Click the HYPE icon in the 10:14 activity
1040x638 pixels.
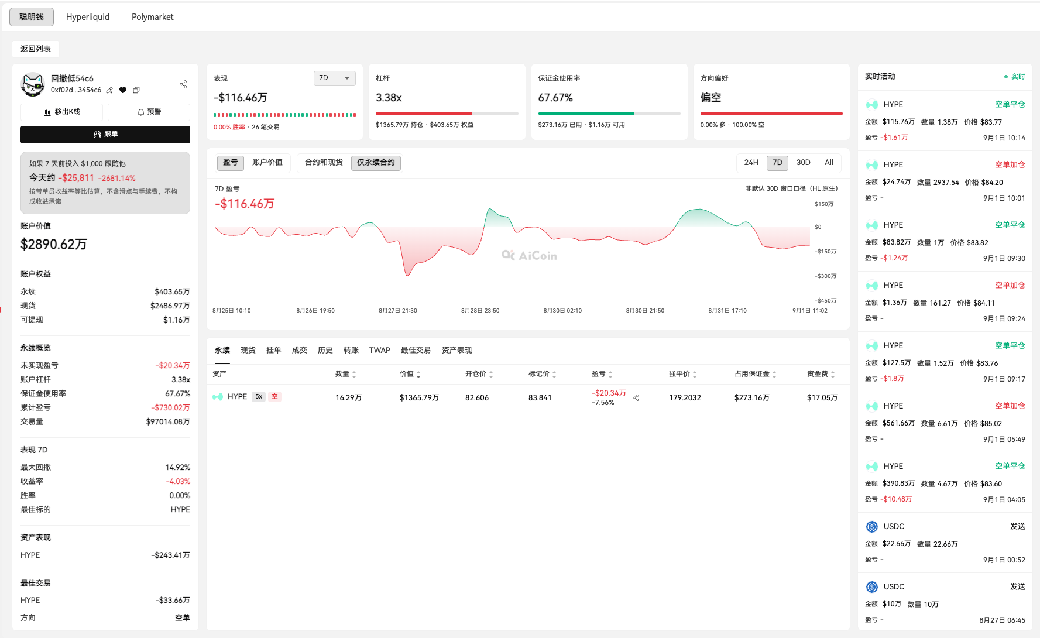[872, 105]
